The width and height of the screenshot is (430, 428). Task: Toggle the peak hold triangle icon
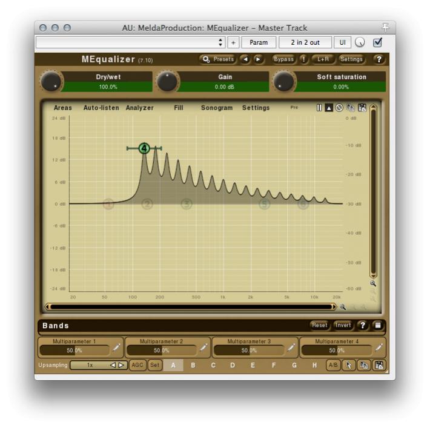tap(328, 108)
